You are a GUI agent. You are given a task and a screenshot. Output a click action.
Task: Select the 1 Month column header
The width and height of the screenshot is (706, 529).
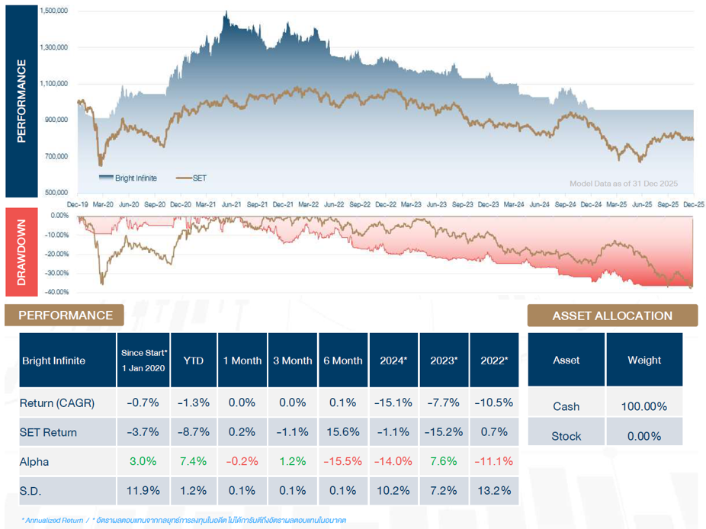pyautogui.click(x=242, y=361)
